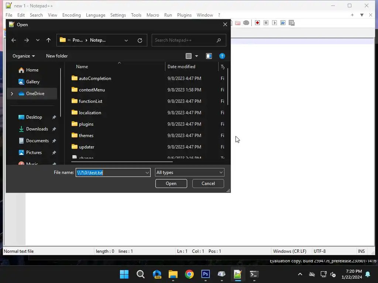Expand the OneDrive tree node
The height and width of the screenshot is (283, 378).
click(12, 94)
